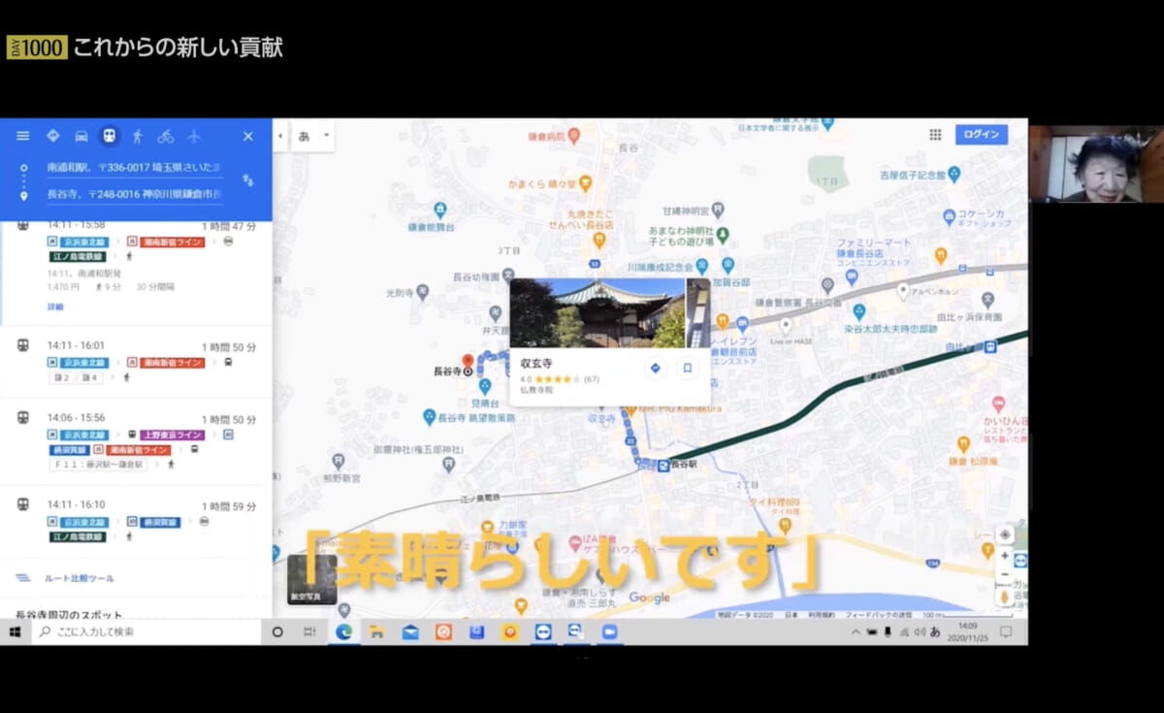Click the 収玄寺 place title

(x=536, y=364)
